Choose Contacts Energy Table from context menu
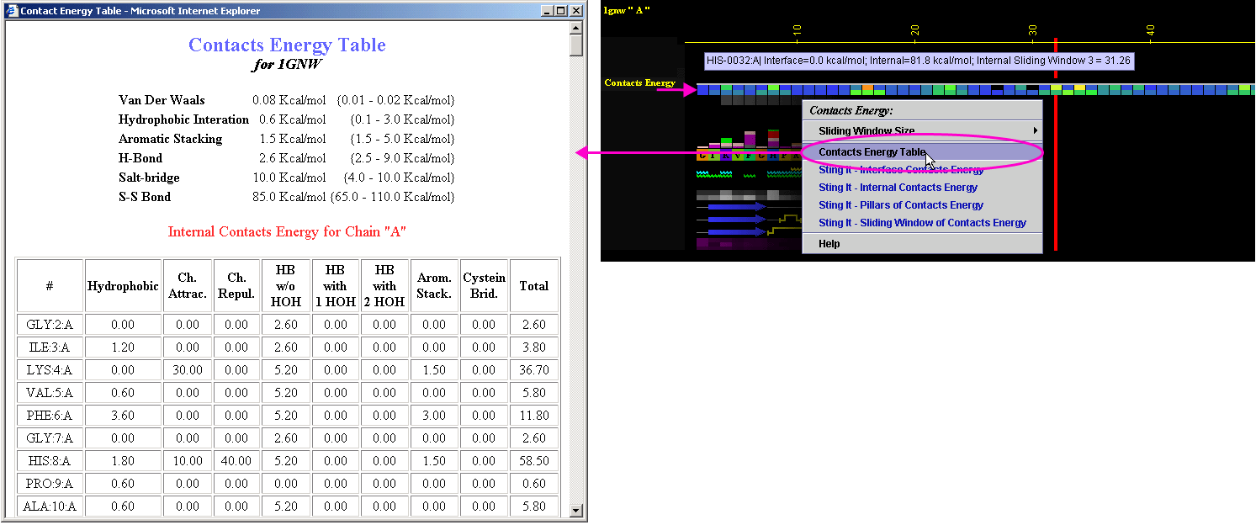 click(922, 152)
